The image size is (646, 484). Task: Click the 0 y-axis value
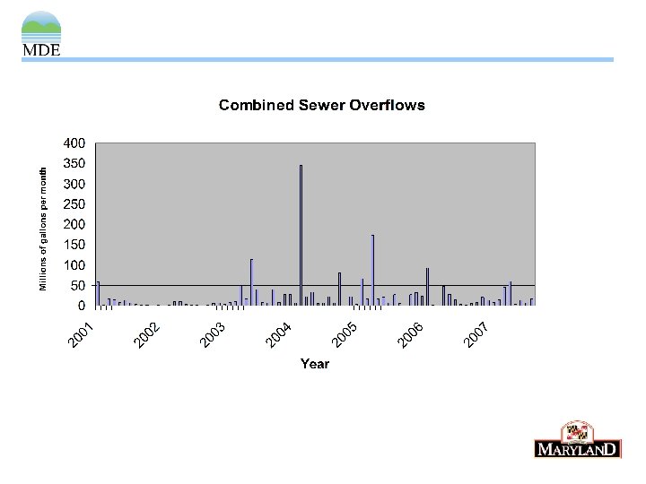(82, 306)
